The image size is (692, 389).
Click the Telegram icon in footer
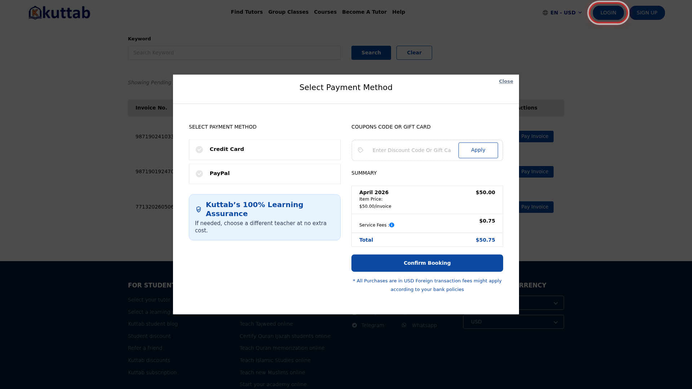(355, 325)
